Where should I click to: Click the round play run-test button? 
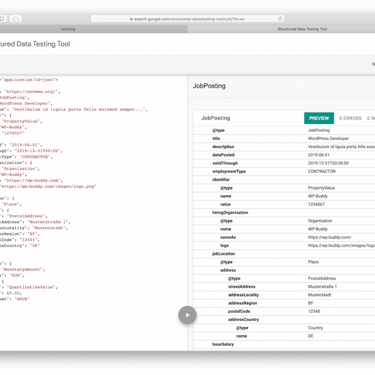187,315
